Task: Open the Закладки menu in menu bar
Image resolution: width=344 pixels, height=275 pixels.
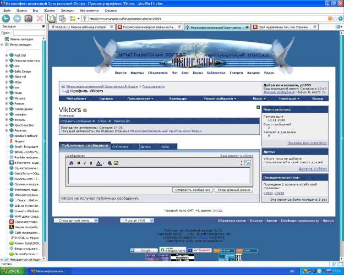Action: click(x=67, y=10)
